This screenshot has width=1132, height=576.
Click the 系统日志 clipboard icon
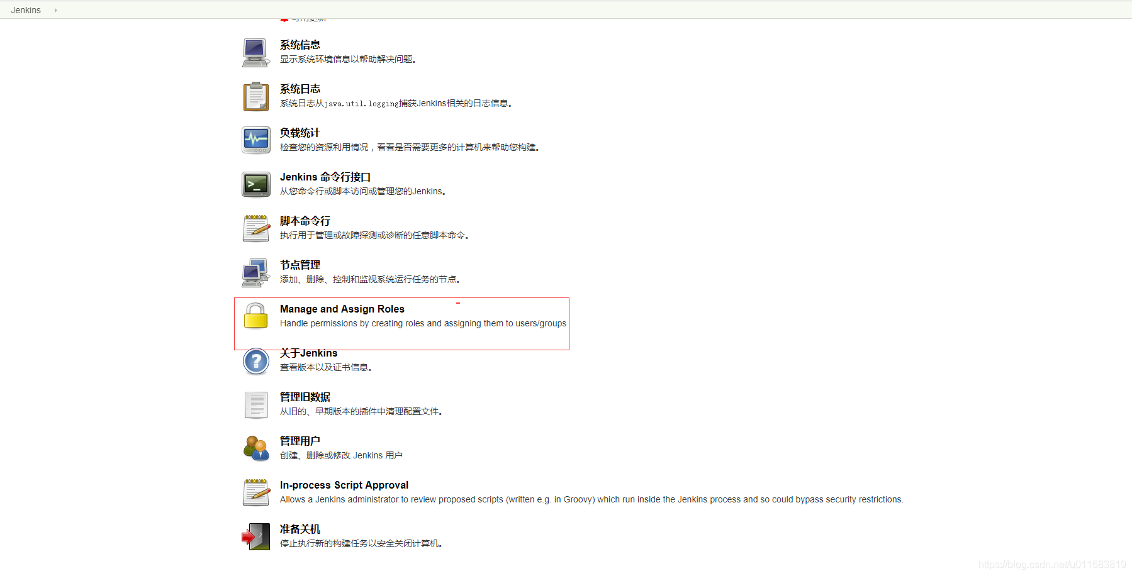[255, 96]
